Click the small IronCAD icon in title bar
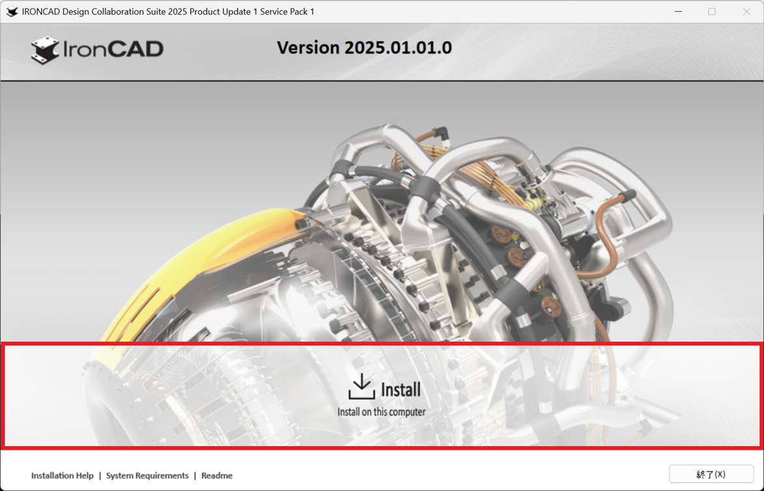 coord(12,12)
